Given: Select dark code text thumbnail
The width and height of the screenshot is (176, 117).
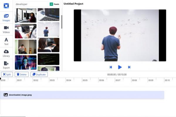Looking at the screenshot, I should (x=48, y=59).
